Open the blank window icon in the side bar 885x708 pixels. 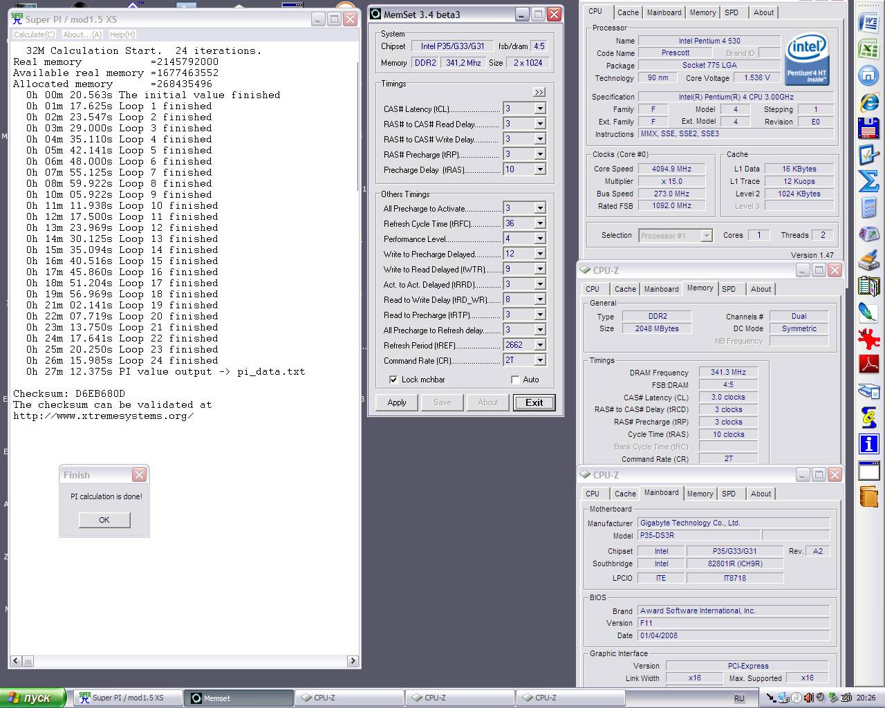click(x=868, y=470)
